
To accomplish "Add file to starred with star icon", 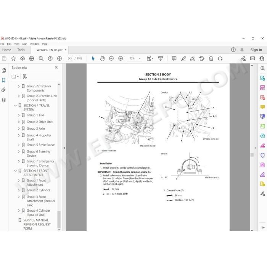I will tap(13, 59).
